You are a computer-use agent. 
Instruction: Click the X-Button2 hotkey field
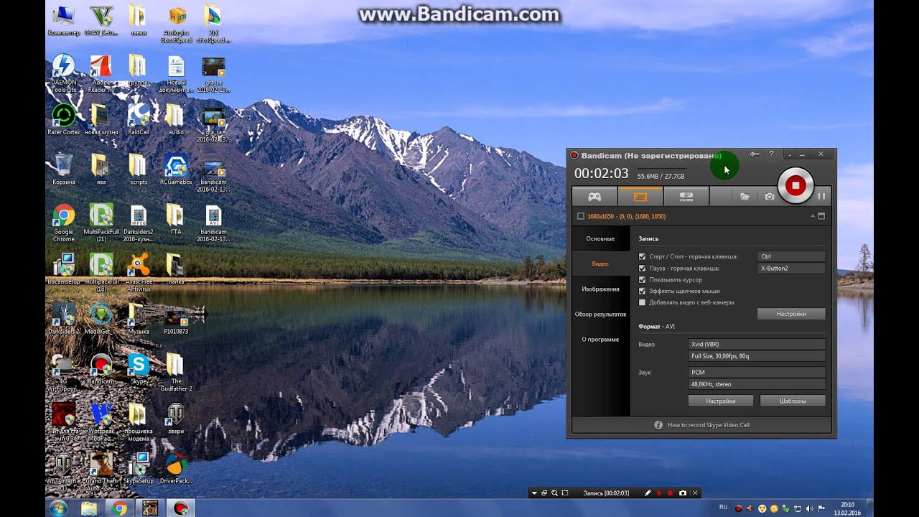[x=791, y=268]
